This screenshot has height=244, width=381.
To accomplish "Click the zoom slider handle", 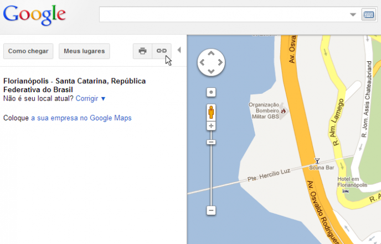I will click(211, 142).
